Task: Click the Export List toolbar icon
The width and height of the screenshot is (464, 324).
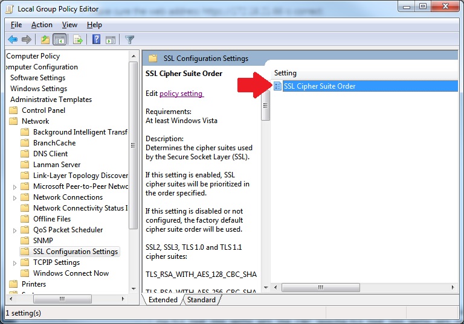Action: (77, 40)
